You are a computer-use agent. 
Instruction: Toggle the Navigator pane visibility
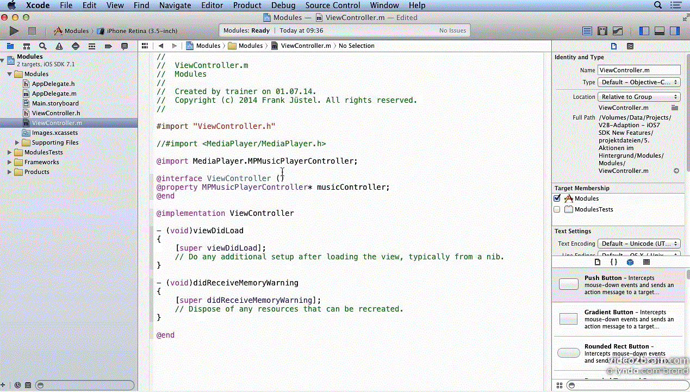[x=644, y=31]
